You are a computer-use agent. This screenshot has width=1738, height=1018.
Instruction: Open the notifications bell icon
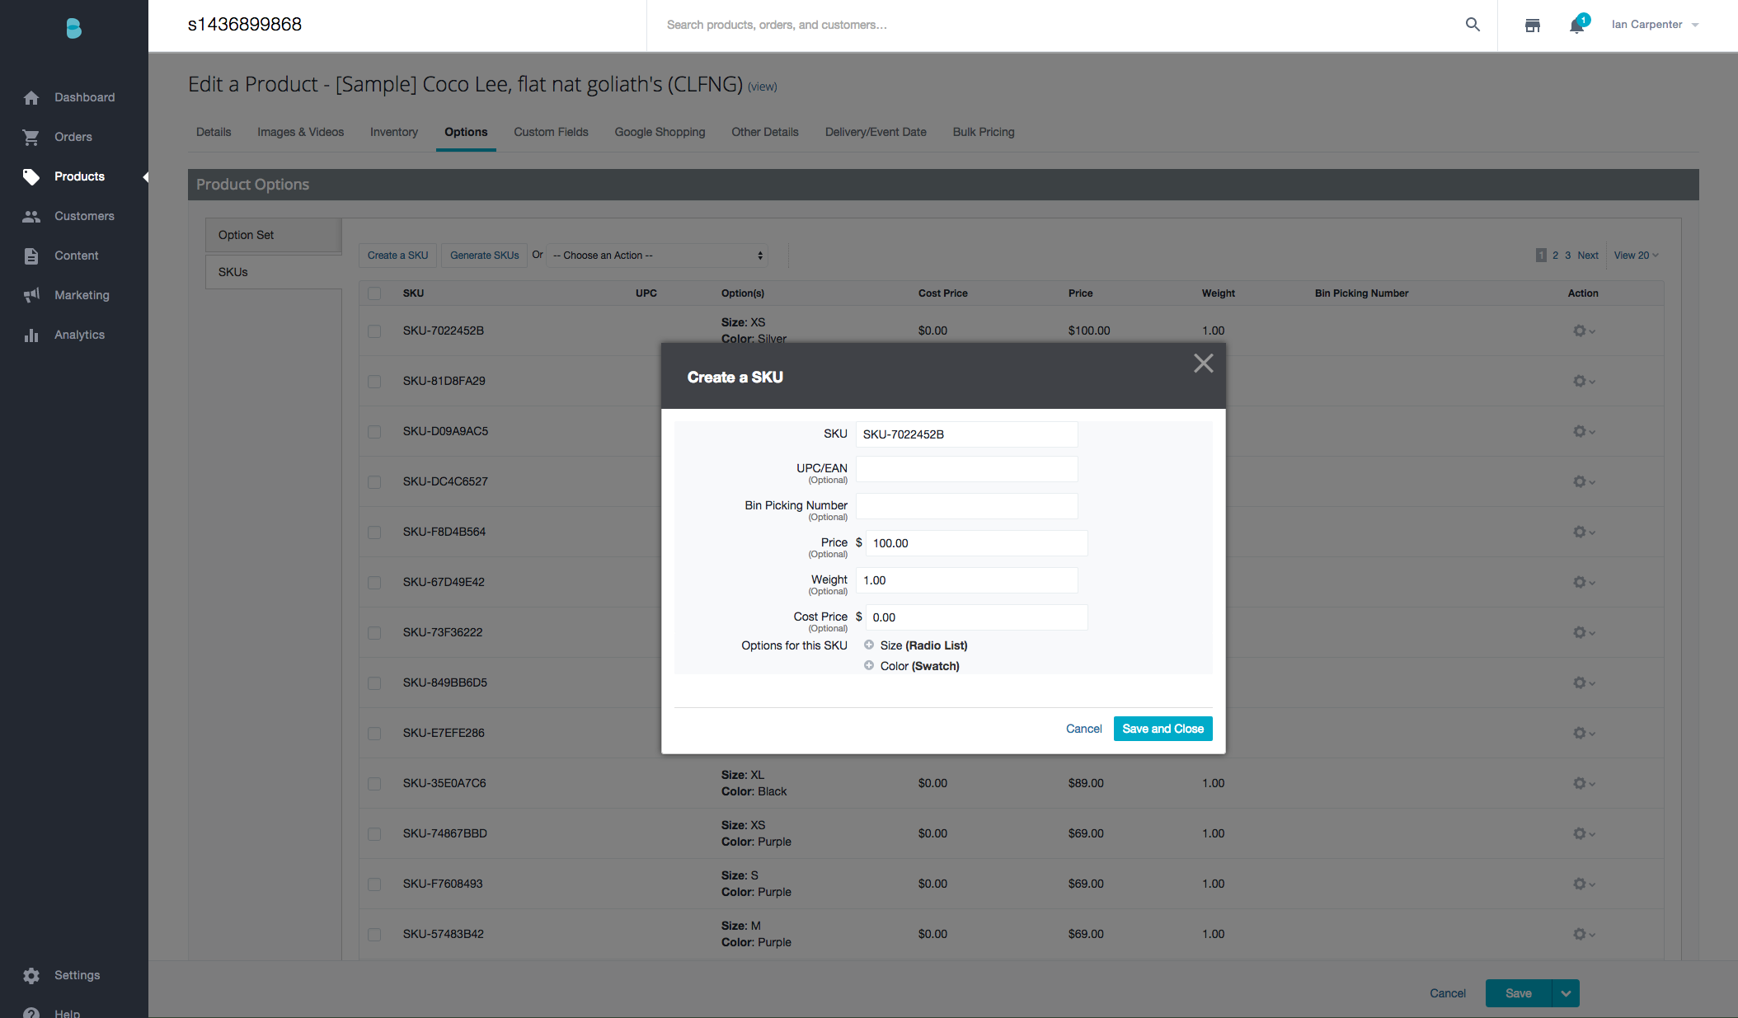pos(1577,25)
